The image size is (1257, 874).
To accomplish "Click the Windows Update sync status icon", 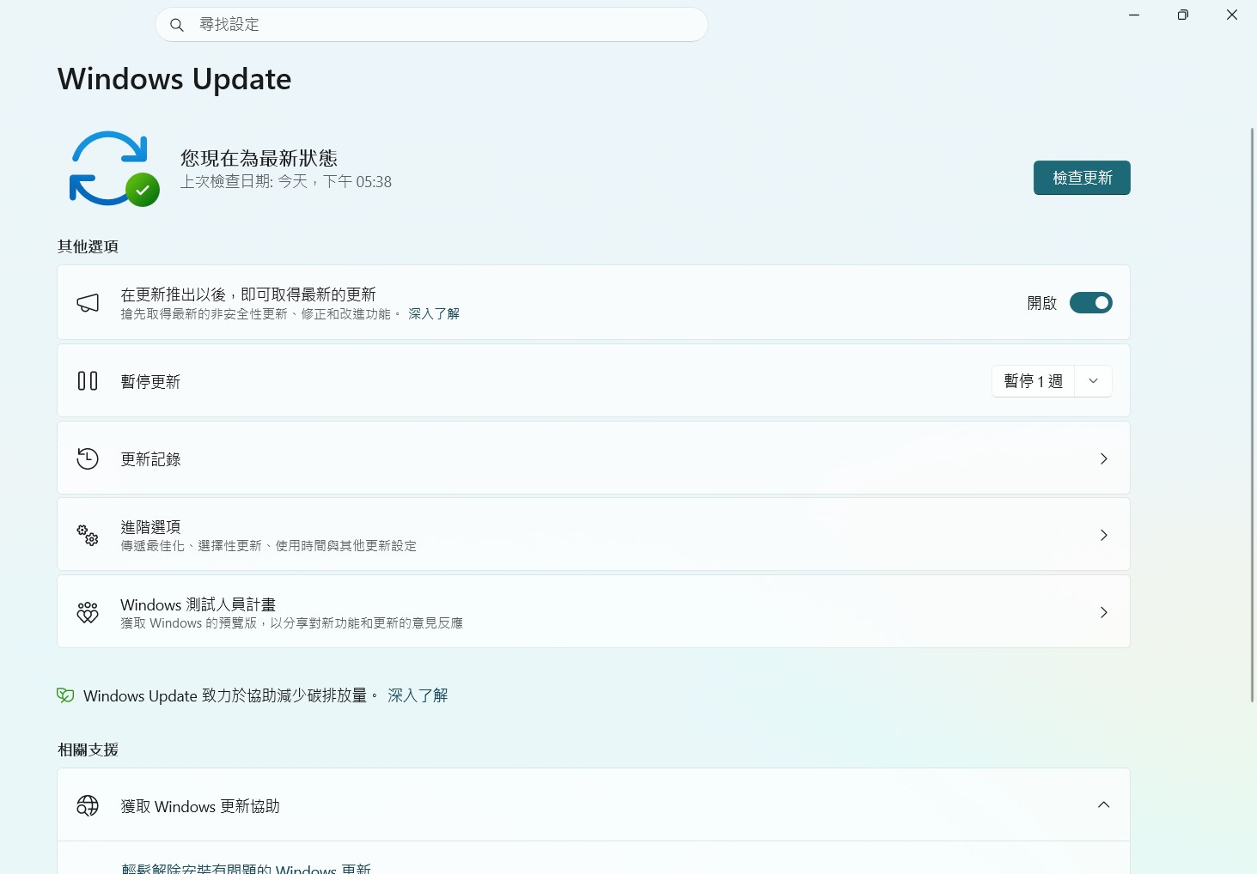I will [x=113, y=168].
